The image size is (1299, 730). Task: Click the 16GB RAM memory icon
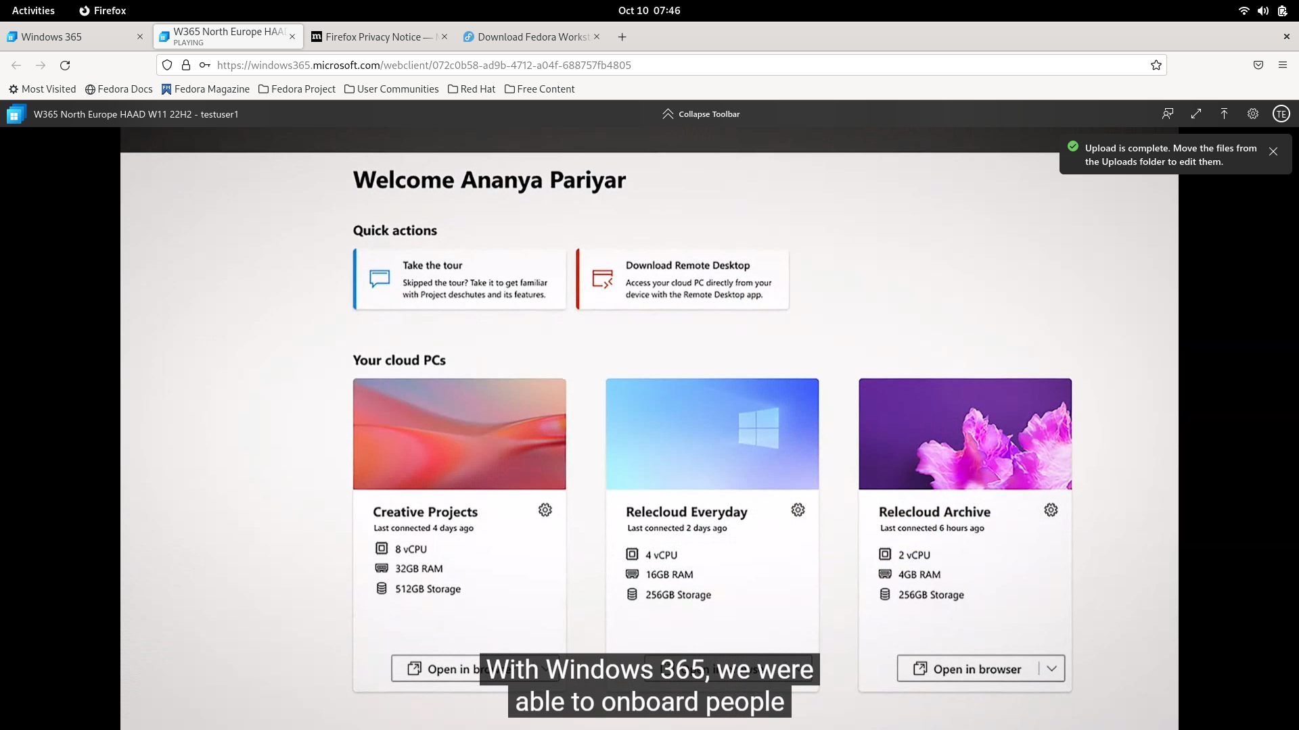click(x=632, y=574)
